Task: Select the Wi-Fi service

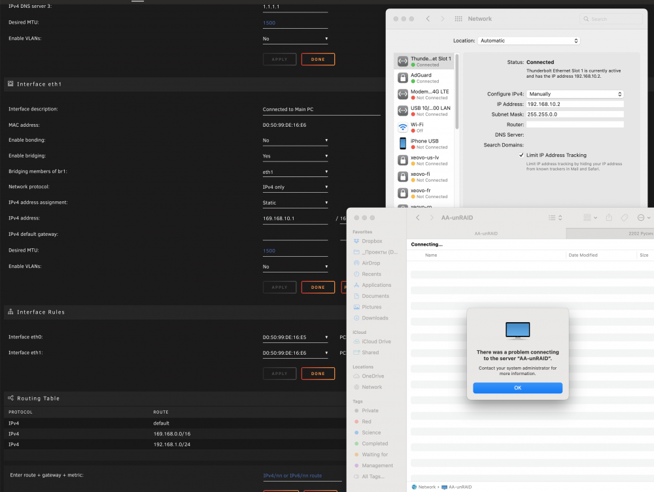Action: (x=424, y=127)
